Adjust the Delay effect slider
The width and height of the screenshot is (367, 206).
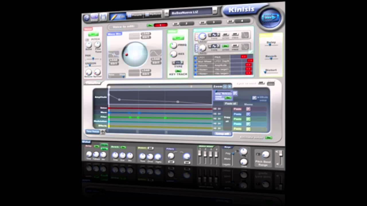271,44
